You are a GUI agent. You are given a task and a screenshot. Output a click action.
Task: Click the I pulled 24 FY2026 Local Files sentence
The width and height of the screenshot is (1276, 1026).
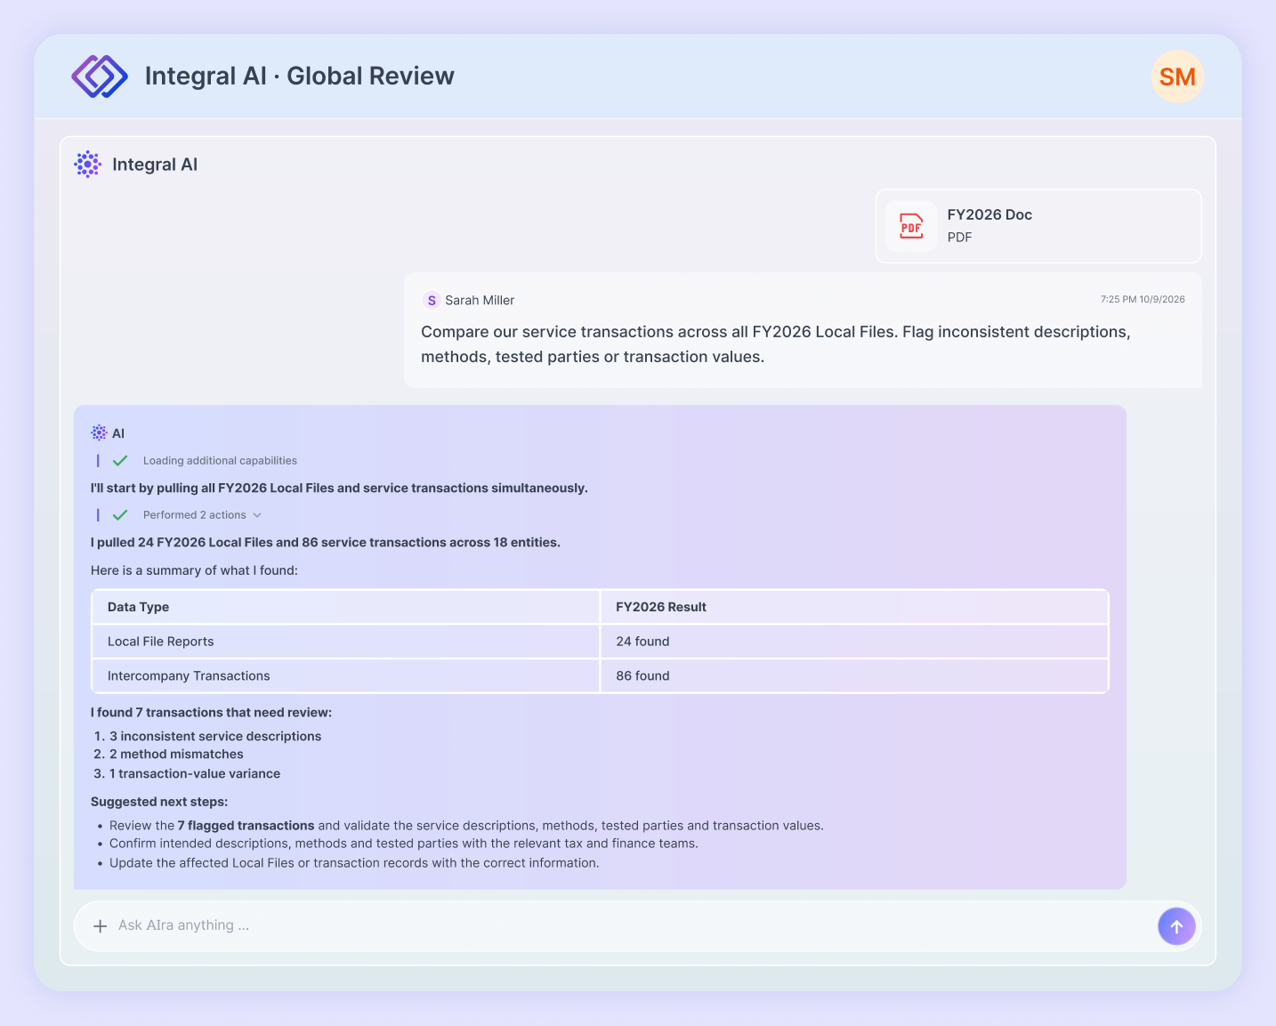(x=326, y=543)
